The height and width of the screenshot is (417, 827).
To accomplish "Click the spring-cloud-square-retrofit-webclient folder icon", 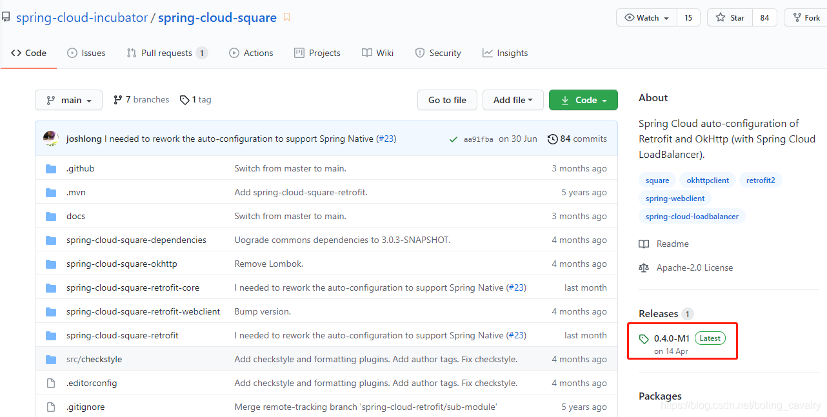I will point(51,312).
